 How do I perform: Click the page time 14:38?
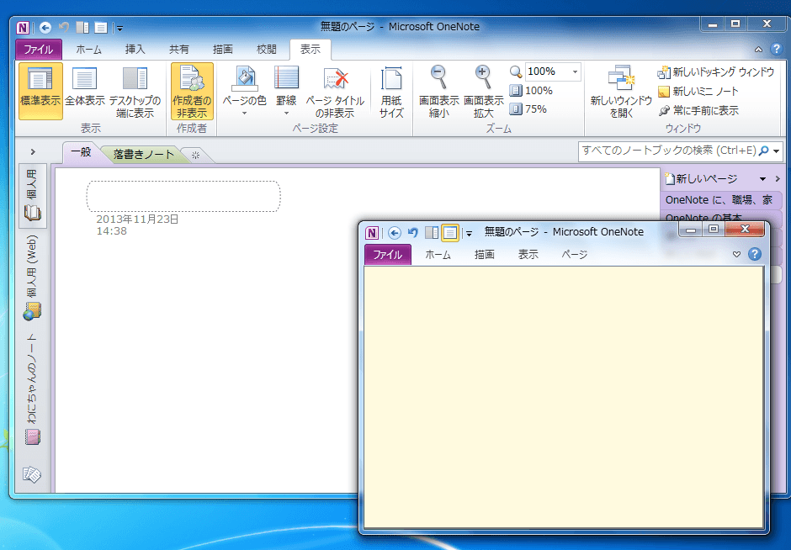(111, 231)
